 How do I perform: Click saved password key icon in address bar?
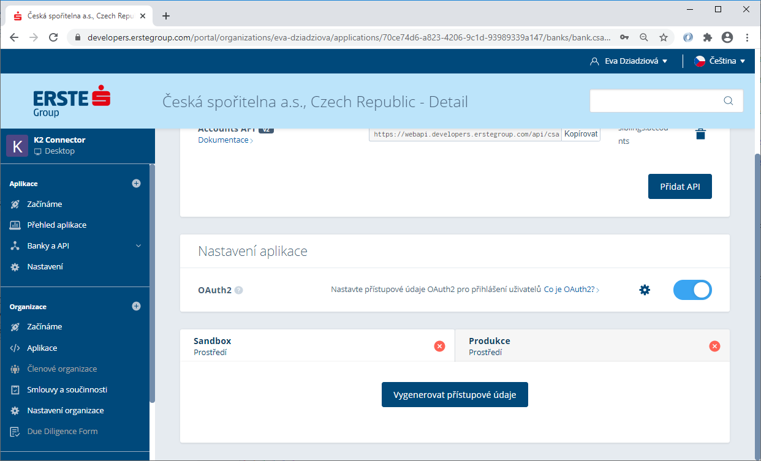[624, 37]
